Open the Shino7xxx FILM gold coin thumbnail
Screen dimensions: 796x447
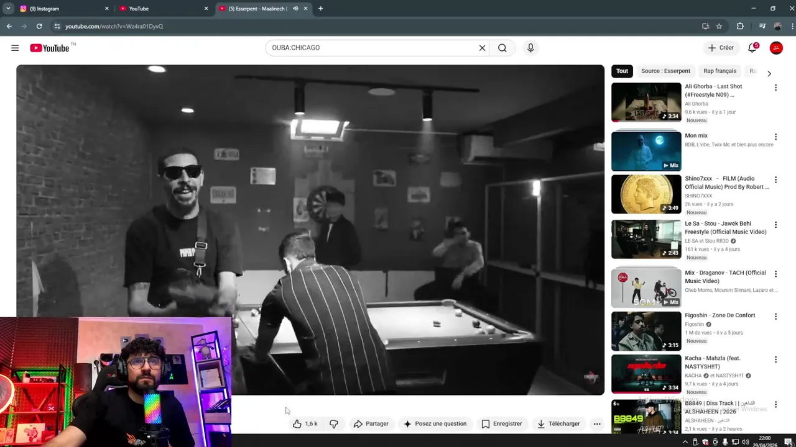tap(646, 194)
